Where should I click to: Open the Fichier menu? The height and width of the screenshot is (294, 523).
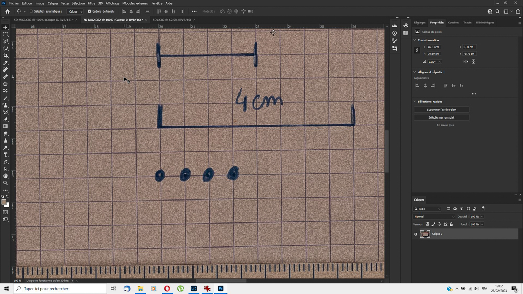pyautogui.click(x=14, y=3)
